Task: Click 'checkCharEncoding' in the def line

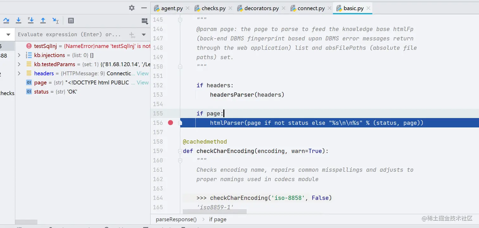Action: 226,151
